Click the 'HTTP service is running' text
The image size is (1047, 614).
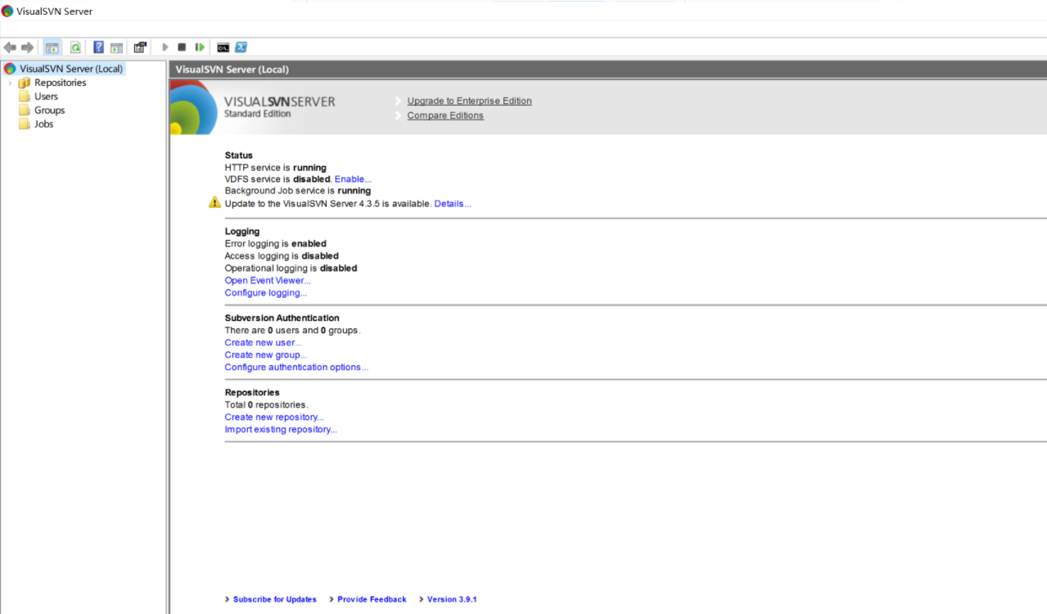click(x=275, y=167)
